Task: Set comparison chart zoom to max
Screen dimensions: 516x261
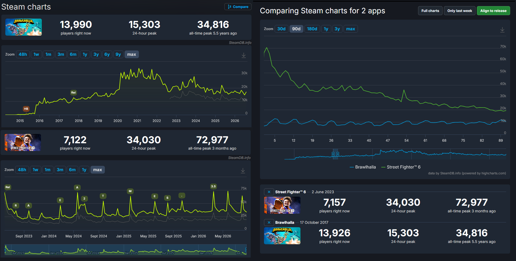Action: [x=350, y=29]
